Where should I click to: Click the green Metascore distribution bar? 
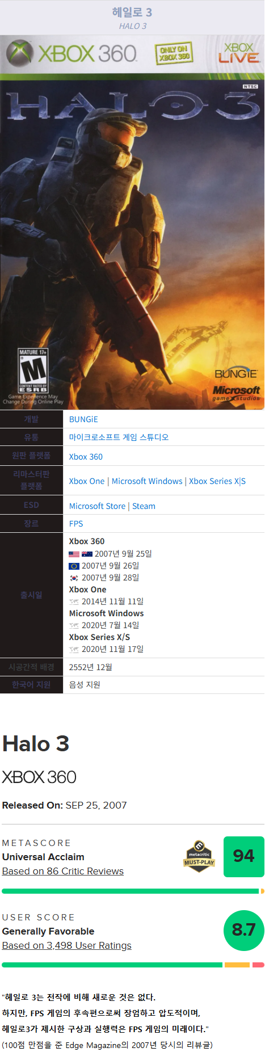pyautogui.click(x=131, y=891)
